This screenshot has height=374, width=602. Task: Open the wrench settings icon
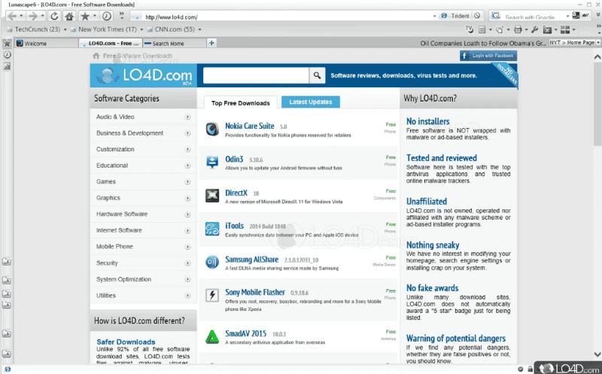(535, 29)
